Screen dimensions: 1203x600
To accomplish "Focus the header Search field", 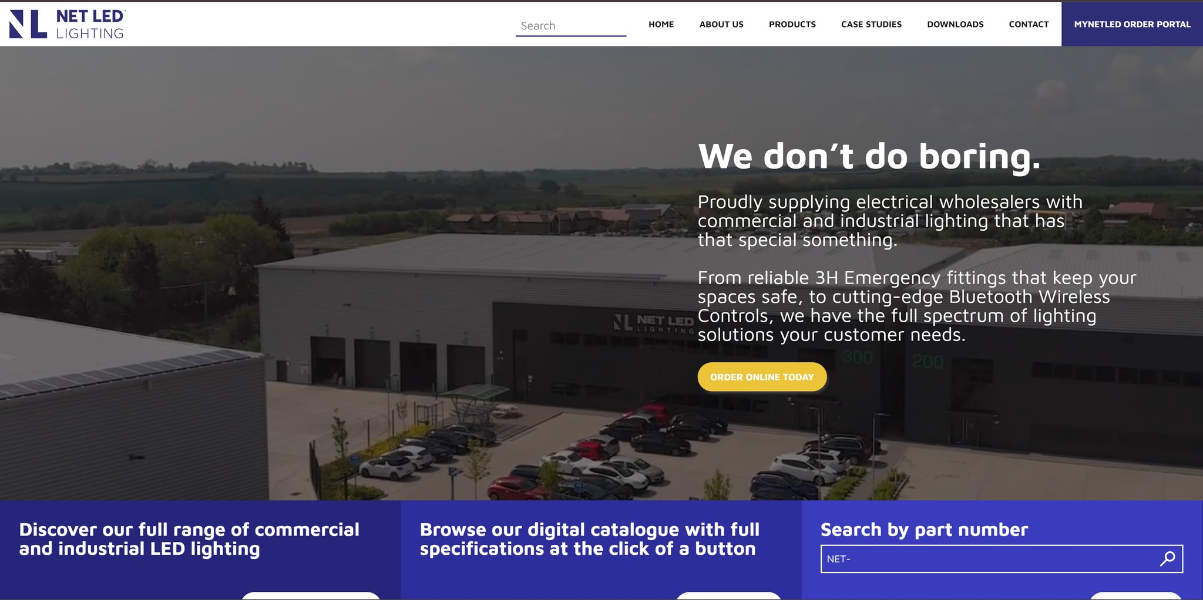I will click(x=571, y=26).
